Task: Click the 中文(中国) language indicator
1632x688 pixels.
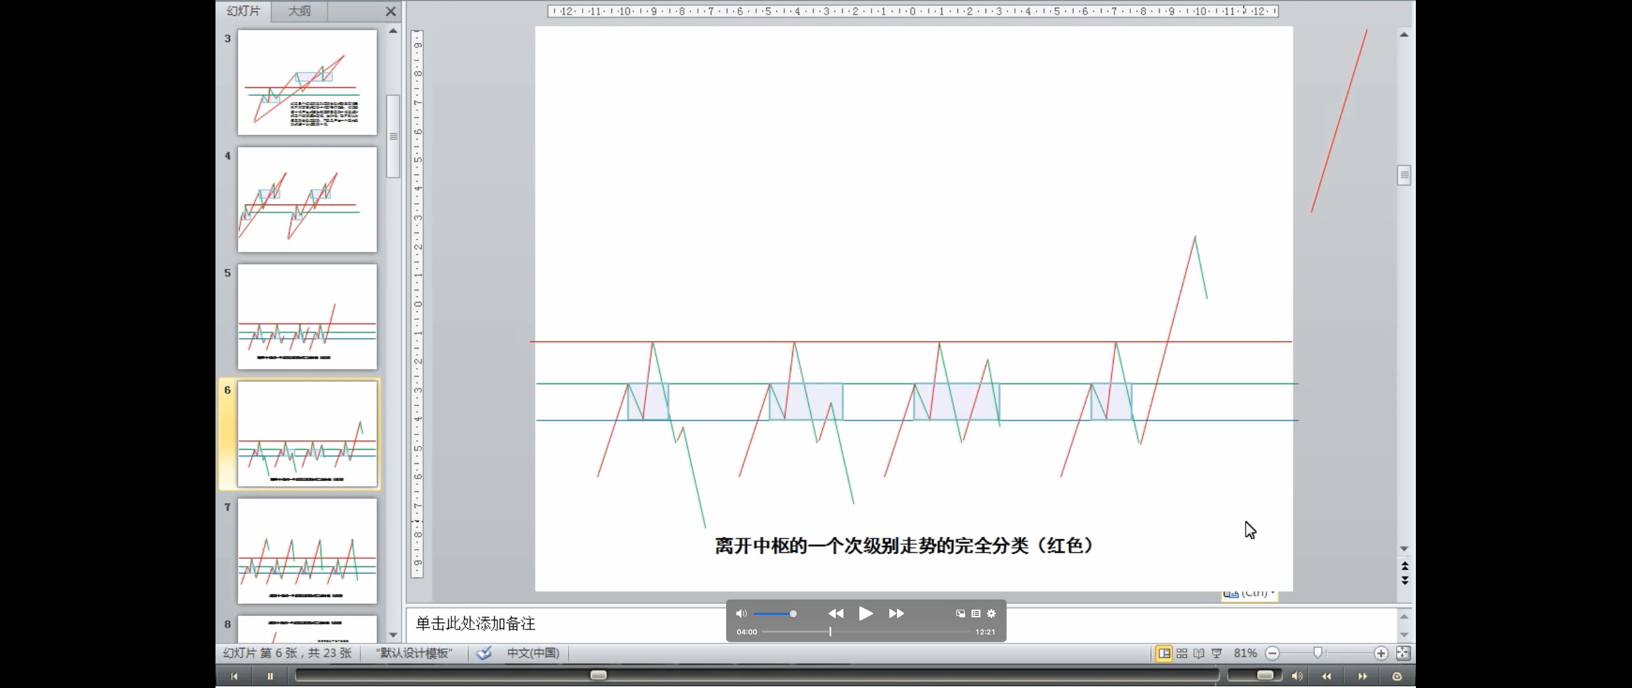Action: (x=533, y=653)
